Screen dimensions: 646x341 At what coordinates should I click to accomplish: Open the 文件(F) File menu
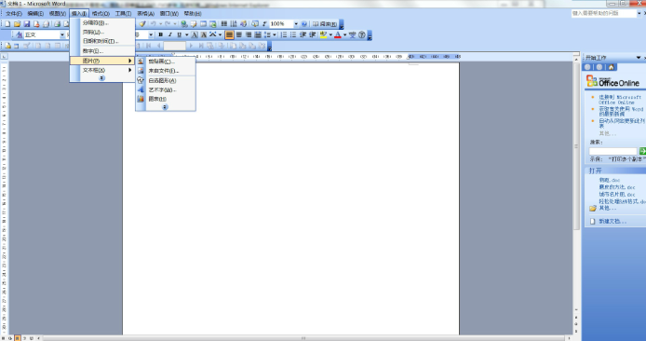(14, 14)
